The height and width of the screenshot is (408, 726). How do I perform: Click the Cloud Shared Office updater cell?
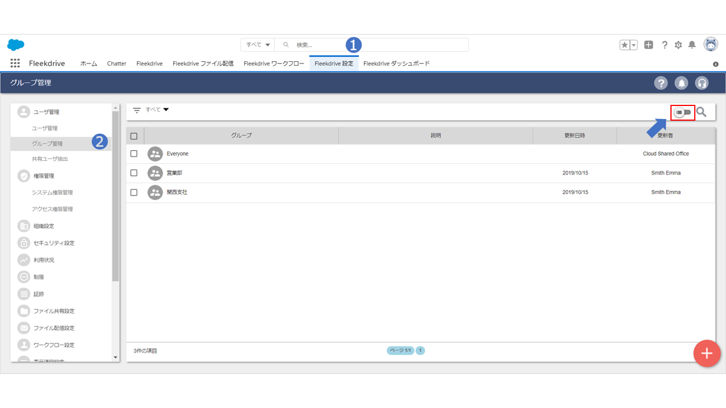click(666, 154)
